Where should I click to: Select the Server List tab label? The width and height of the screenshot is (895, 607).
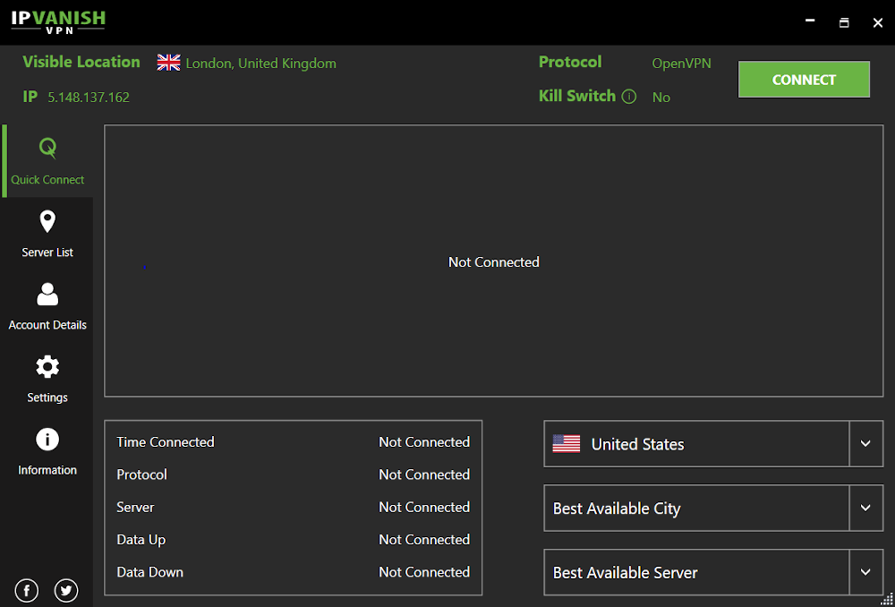pos(47,252)
